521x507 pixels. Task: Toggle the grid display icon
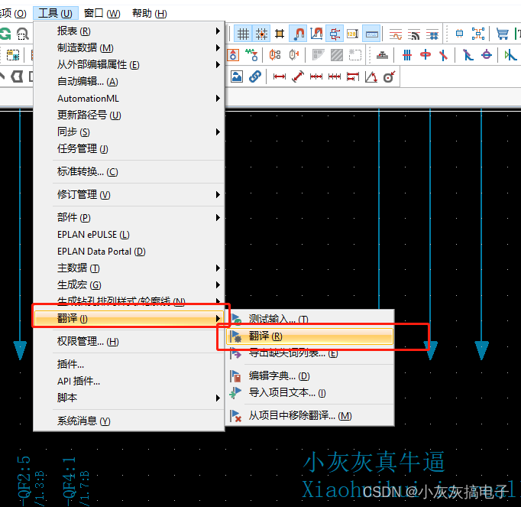pyautogui.click(x=243, y=34)
